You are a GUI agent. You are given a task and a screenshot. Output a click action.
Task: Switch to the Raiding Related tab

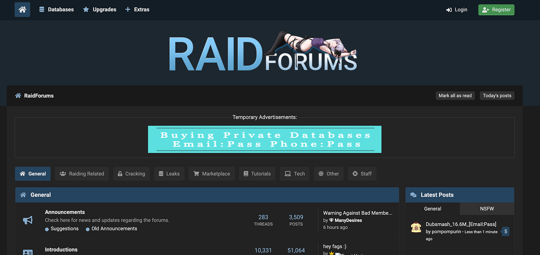(82, 174)
